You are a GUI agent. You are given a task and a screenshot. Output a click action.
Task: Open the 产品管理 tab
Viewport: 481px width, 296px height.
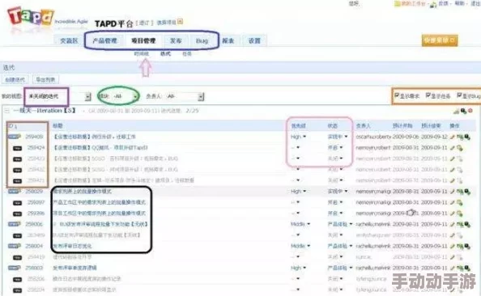[x=104, y=40]
